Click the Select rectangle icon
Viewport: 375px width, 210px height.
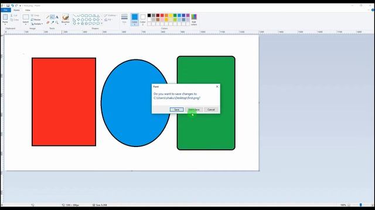26,17
